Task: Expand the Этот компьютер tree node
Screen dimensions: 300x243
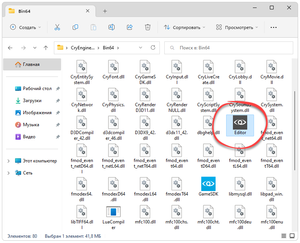Action: (x=9, y=161)
